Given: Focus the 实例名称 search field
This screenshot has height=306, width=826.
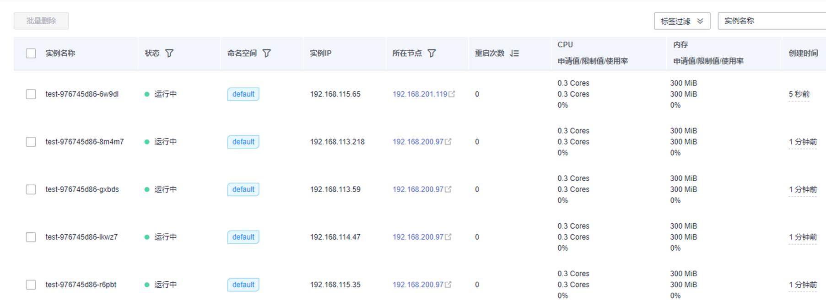Looking at the screenshot, I should 771,21.
